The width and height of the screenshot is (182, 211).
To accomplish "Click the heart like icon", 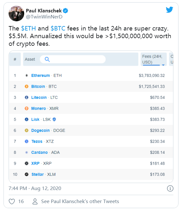I will (x=12, y=201).
